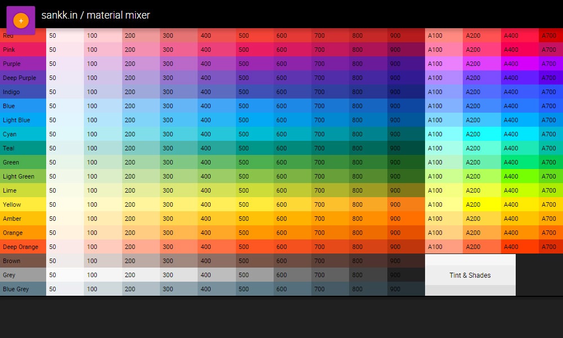Select the Blue 50 swatch
The image size is (563, 338).
[x=65, y=106]
